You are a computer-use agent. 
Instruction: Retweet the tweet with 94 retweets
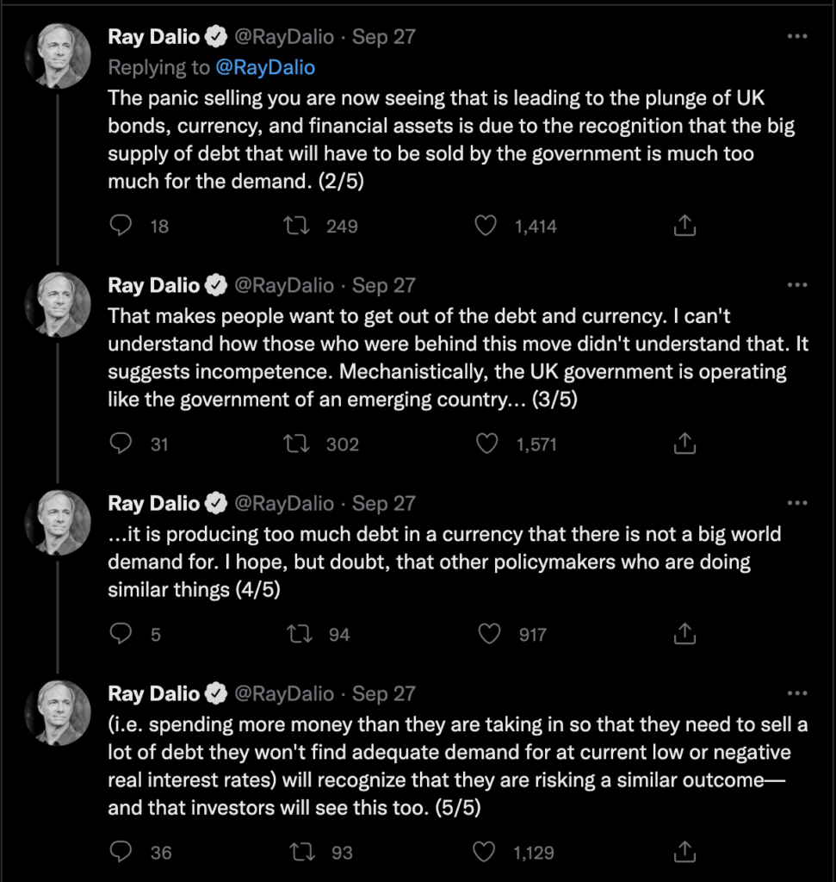coord(299,634)
